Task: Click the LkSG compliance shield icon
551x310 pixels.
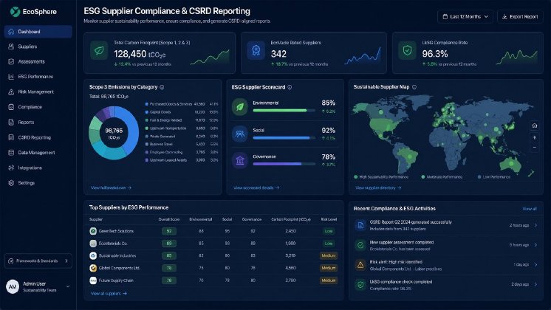Action: point(407,51)
